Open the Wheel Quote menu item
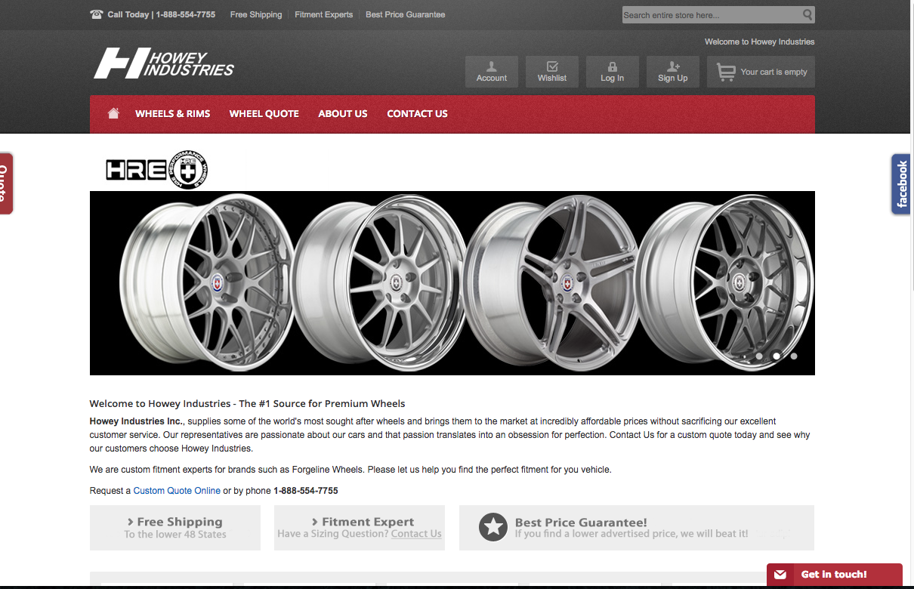 pyautogui.click(x=264, y=113)
